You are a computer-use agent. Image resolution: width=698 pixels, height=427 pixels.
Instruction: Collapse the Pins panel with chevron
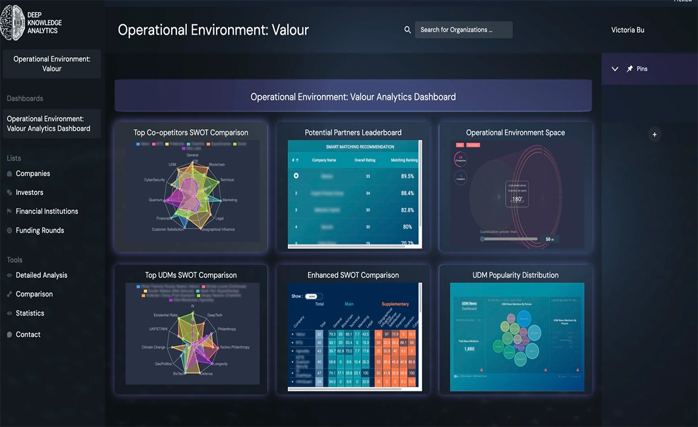615,69
